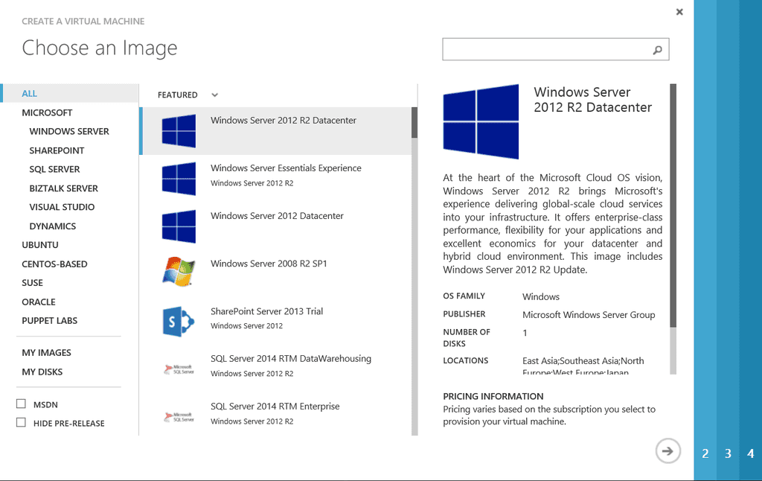The height and width of the screenshot is (481, 762).
Task: Click the next arrow button
Action: pos(667,451)
